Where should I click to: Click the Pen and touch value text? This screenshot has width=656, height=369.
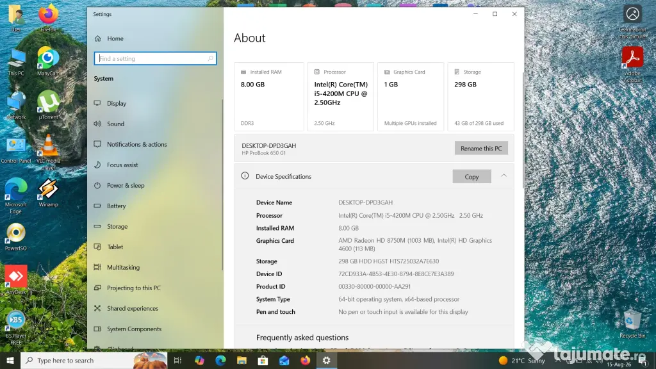pos(403,312)
